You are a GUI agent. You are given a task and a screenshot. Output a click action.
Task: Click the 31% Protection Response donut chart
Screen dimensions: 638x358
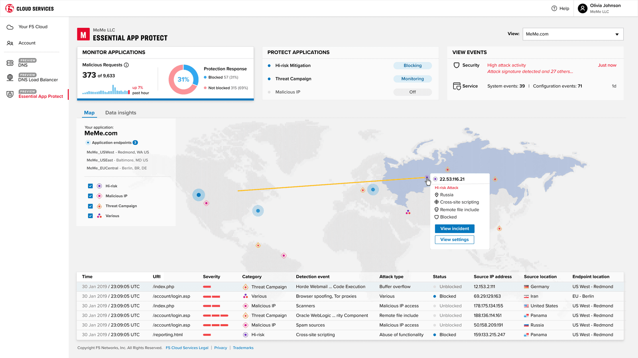pyautogui.click(x=183, y=79)
